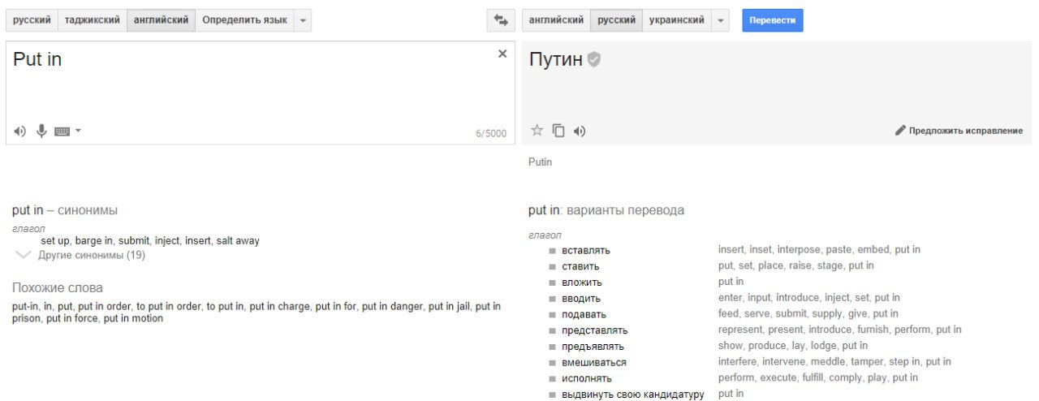Viewport: 1039px width, 401px height.
Task: Open the source language dropdown arrow
Action: 302,20
